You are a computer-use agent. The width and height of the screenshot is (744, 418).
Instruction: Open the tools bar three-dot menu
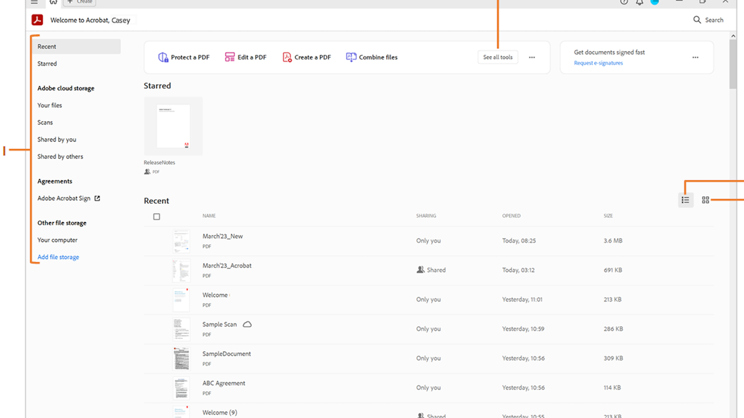pos(532,57)
